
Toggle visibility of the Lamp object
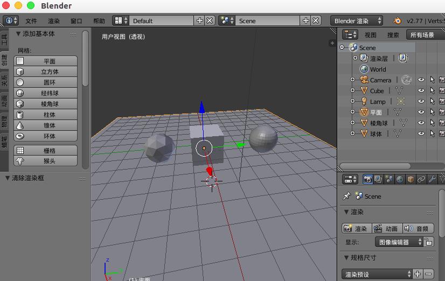pyautogui.click(x=421, y=102)
